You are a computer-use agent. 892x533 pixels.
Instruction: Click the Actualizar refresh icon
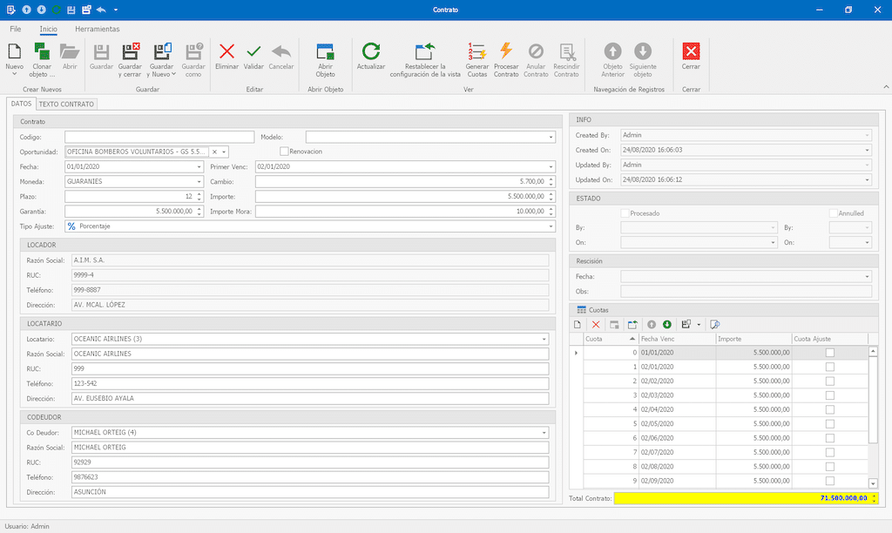[x=371, y=52]
